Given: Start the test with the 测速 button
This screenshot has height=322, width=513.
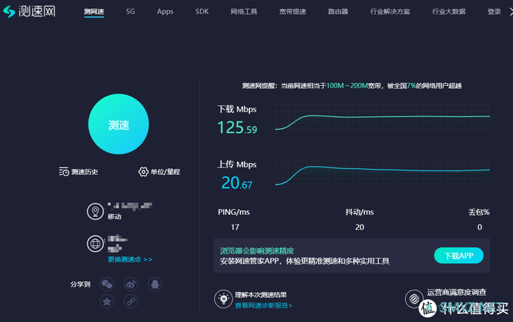Looking at the screenshot, I should pyautogui.click(x=118, y=124).
